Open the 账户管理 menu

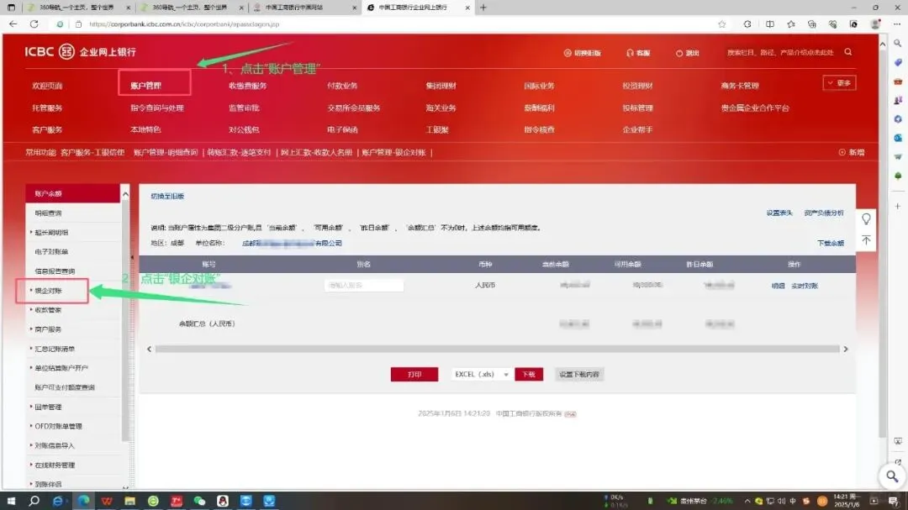point(145,85)
